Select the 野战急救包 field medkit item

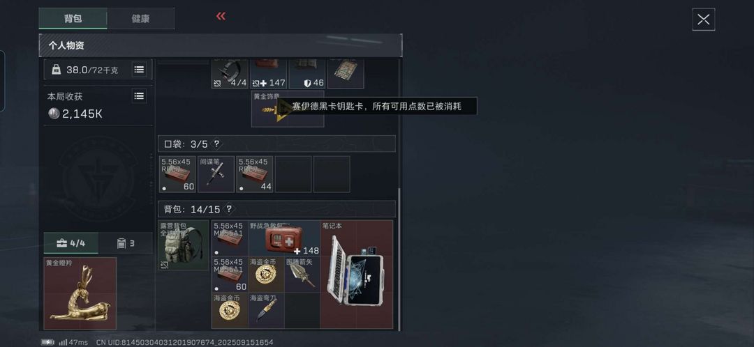284,238
